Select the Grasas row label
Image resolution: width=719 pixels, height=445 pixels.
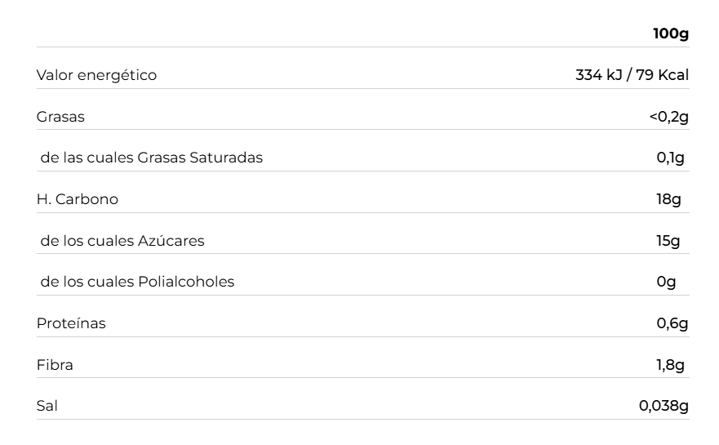click(60, 117)
